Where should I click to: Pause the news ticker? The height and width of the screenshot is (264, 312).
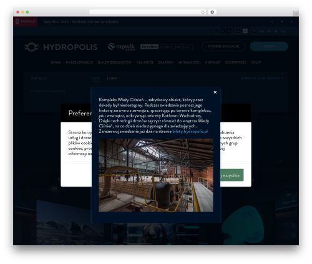click(282, 21)
